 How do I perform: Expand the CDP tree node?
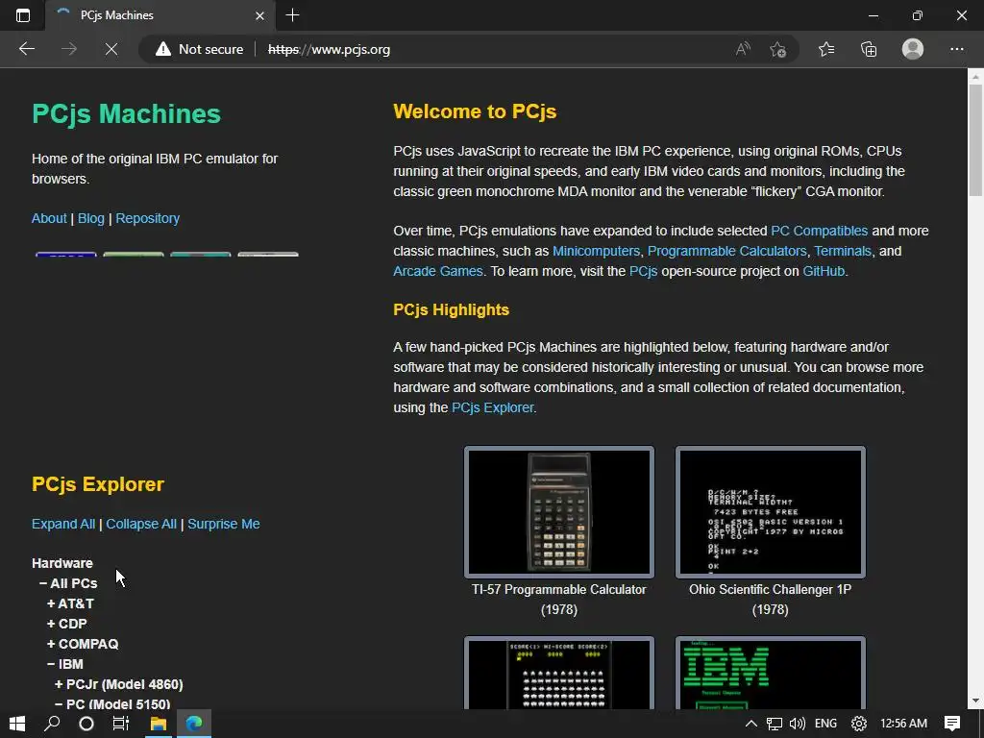pyautogui.click(x=66, y=624)
